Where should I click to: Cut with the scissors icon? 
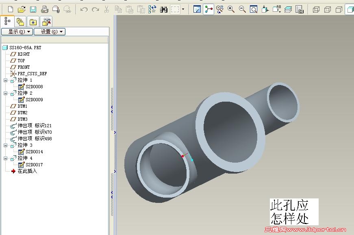pos(107,9)
